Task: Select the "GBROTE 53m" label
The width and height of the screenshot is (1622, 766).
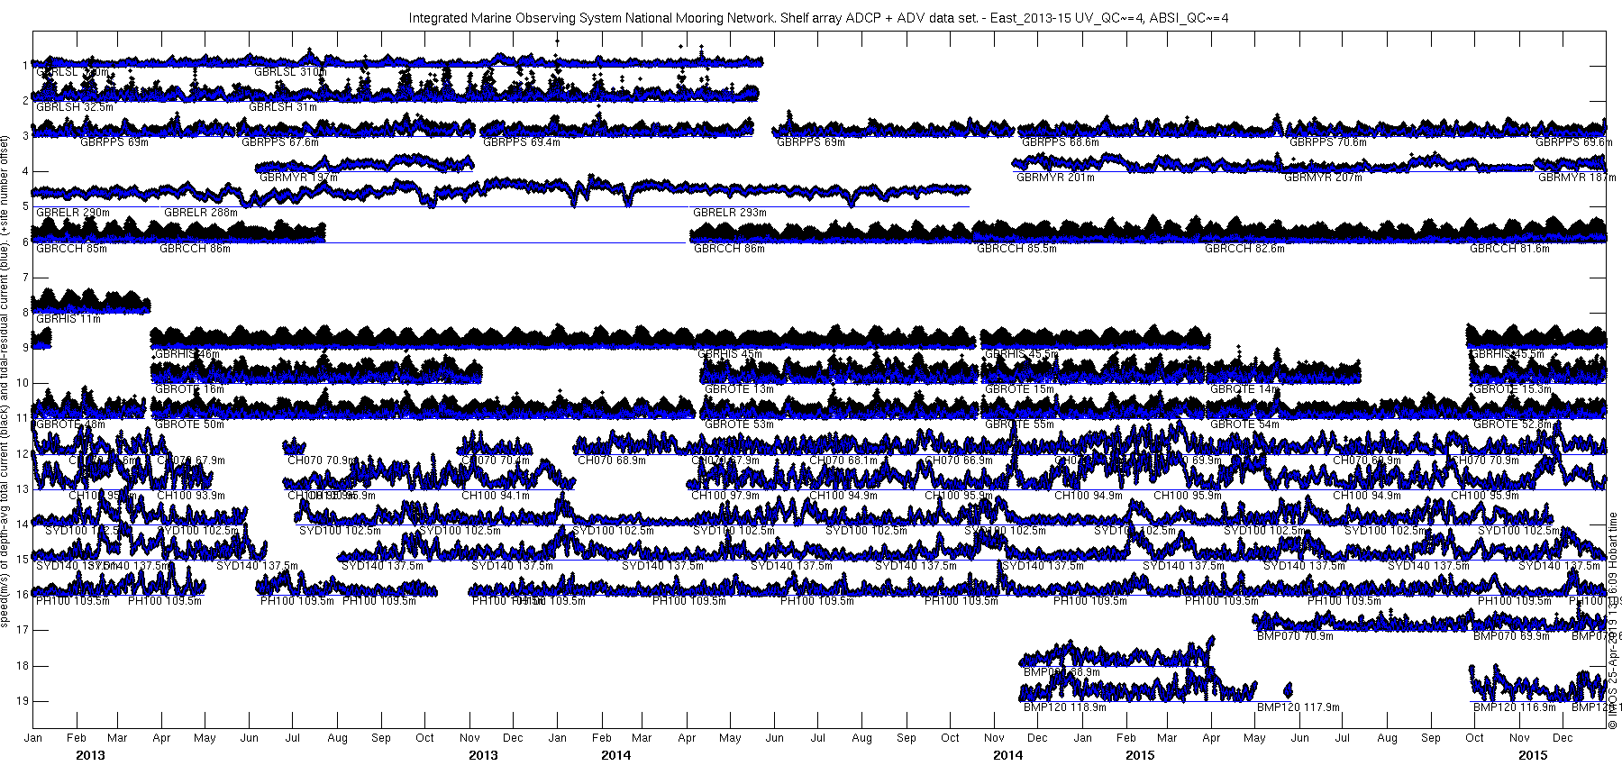Action: tap(739, 424)
